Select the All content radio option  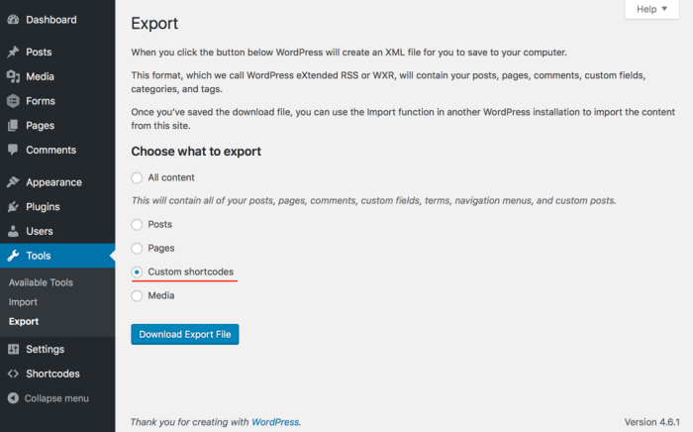137,177
